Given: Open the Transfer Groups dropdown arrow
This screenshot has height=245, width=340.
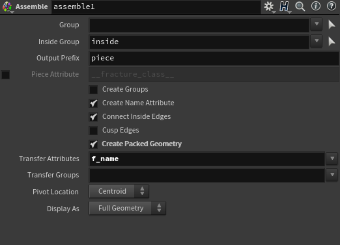Looking at the screenshot, I should pos(332,175).
